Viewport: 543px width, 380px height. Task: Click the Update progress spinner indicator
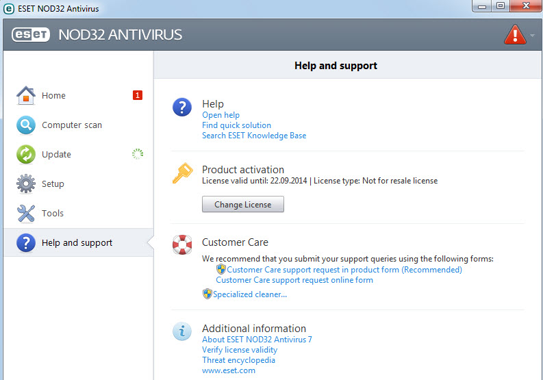coord(138,154)
